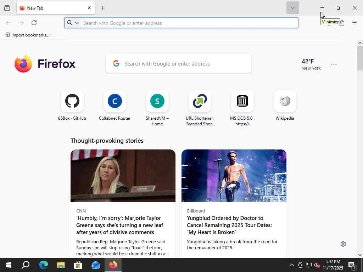
Task: Click the scrollbar down arrow
Action: click(x=360, y=255)
